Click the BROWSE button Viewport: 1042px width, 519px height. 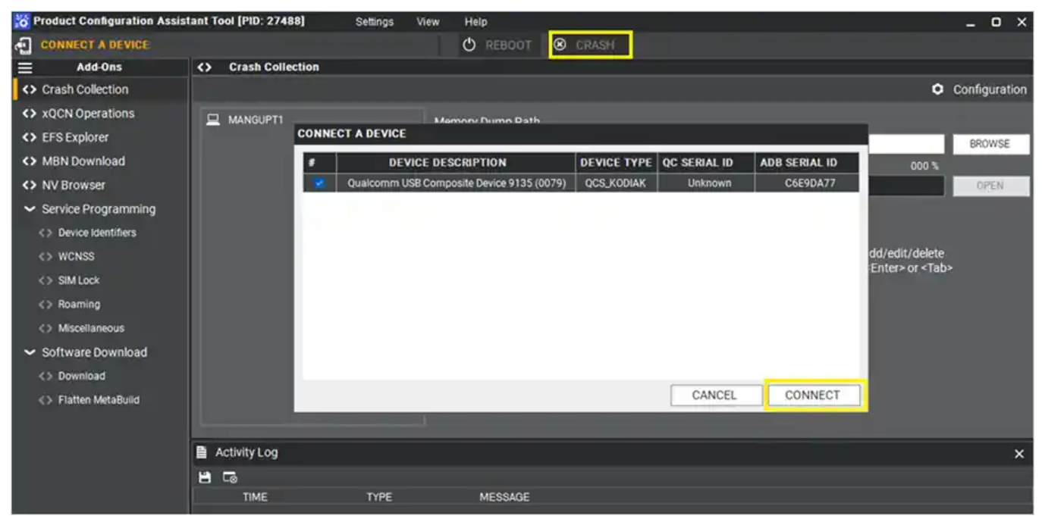pyautogui.click(x=989, y=144)
